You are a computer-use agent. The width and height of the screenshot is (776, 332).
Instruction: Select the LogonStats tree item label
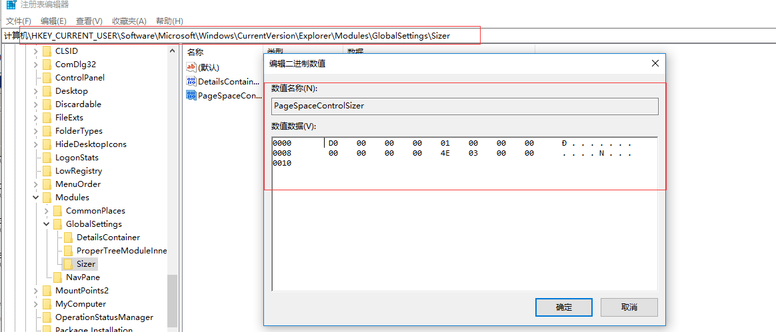click(x=77, y=158)
